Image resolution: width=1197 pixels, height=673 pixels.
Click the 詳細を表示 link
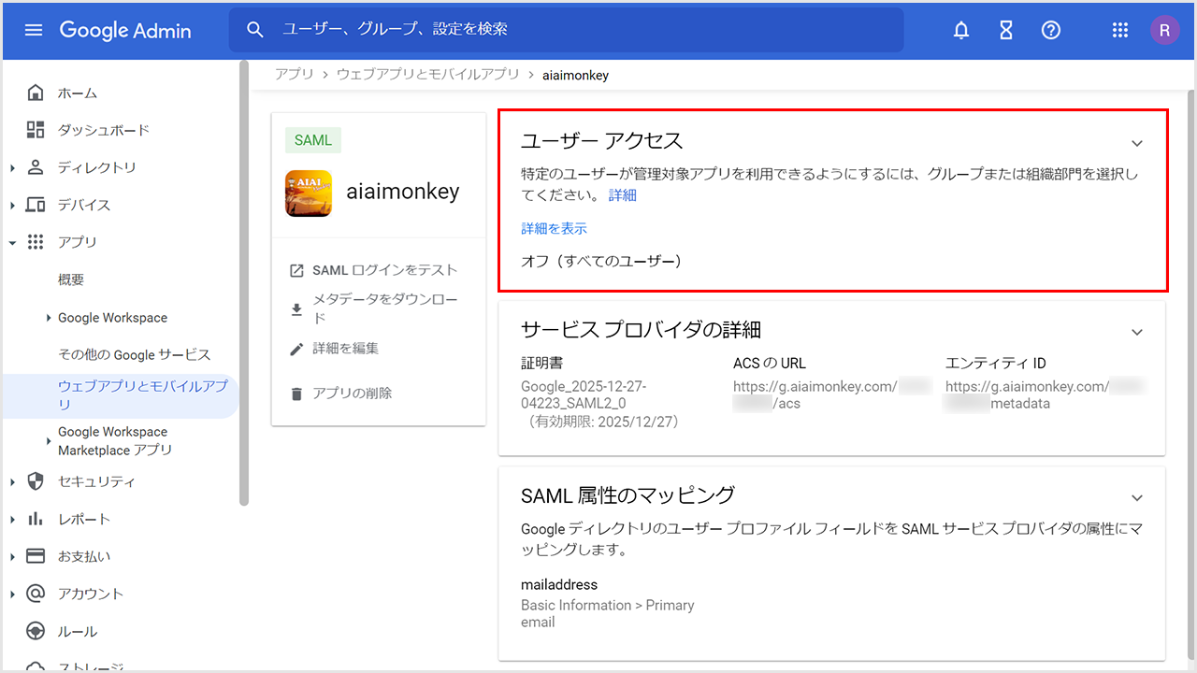coord(554,228)
